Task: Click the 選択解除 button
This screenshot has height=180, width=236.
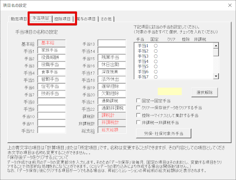Action: pyautogui.click(x=205, y=92)
